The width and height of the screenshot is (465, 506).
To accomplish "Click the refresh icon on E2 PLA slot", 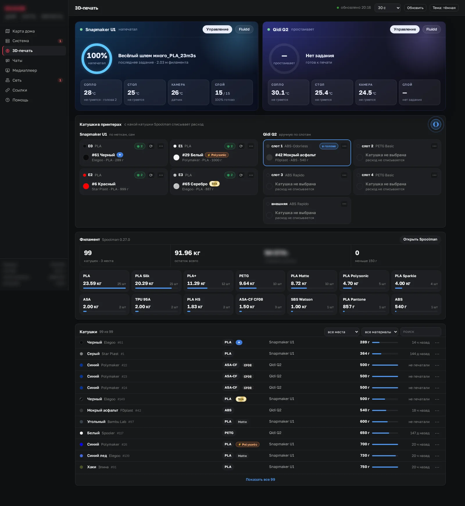I will tap(151, 175).
